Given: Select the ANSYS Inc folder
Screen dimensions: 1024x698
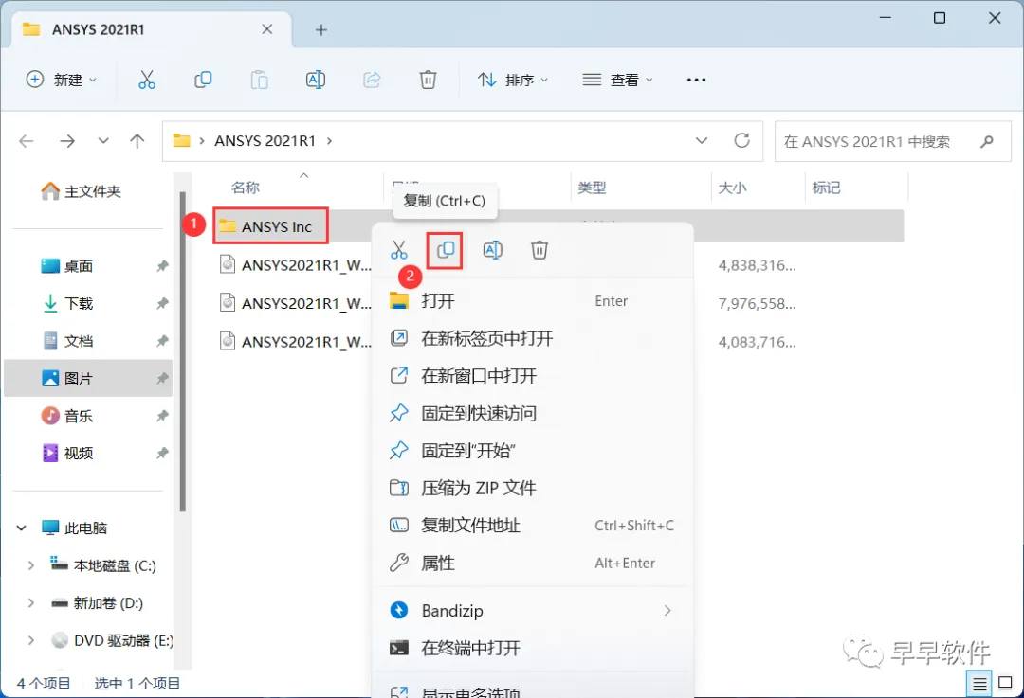Looking at the screenshot, I should click(x=270, y=226).
